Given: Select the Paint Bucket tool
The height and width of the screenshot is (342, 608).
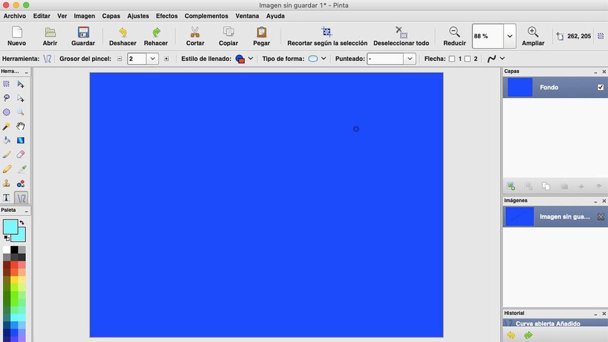Looking at the screenshot, I should point(6,141).
